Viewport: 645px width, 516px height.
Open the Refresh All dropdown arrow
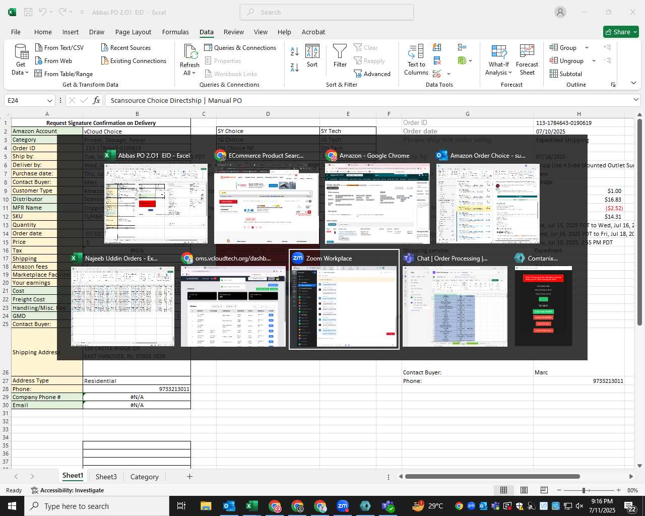point(193,73)
